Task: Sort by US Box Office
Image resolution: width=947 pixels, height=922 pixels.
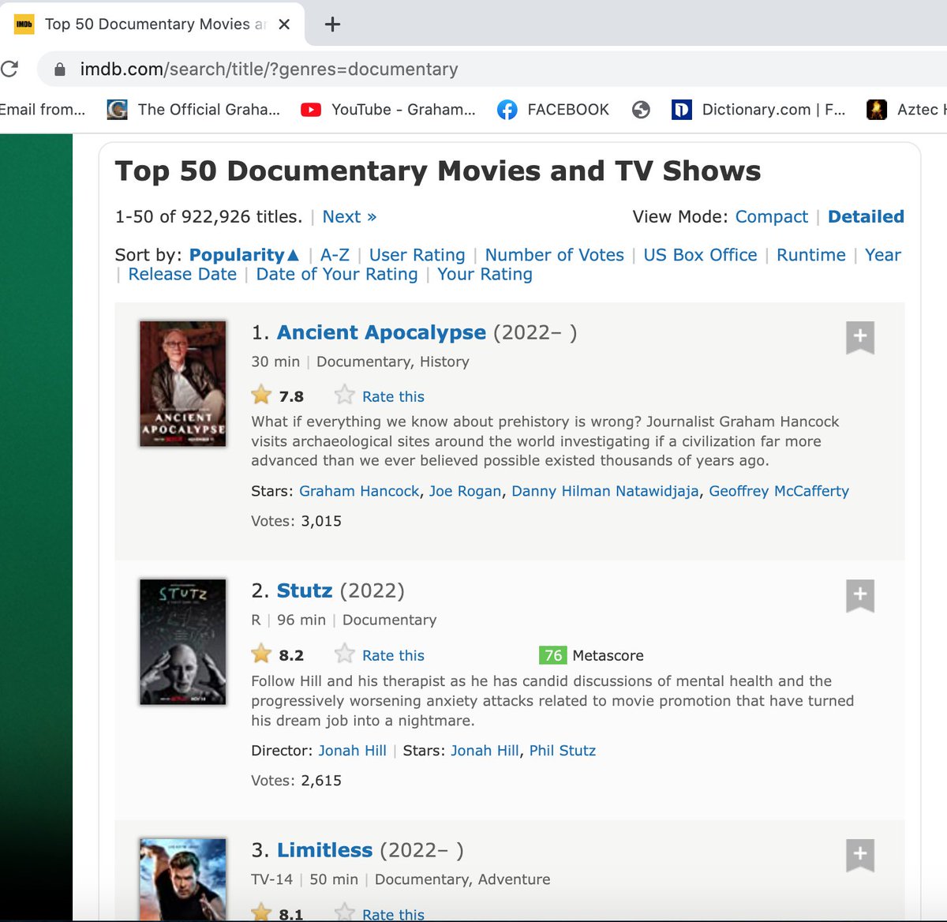Action: tap(700, 255)
